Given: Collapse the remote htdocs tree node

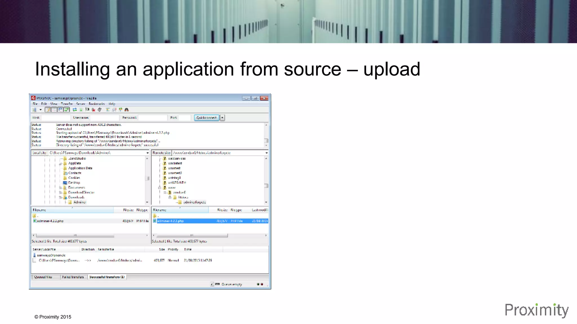Looking at the screenshot, I should pyautogui.click(x=170, y=197).
